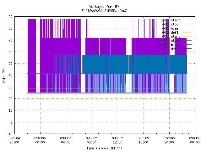
Task: Click the 'NPD1 defl' legend label
Action: tap(170, 49)
